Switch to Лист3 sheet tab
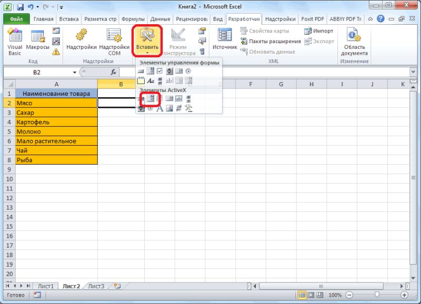 96,286
